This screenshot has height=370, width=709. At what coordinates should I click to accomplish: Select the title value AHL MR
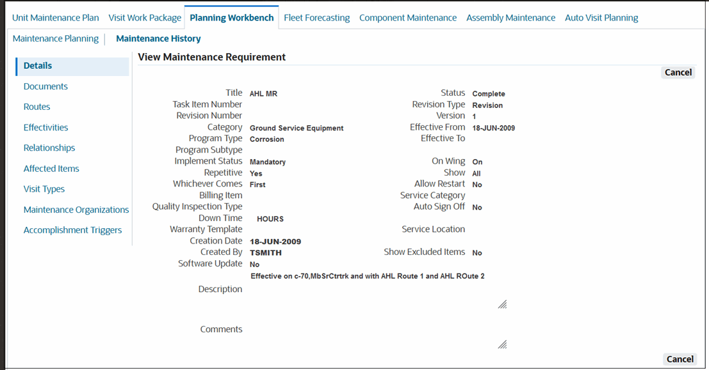click(264, 94)
